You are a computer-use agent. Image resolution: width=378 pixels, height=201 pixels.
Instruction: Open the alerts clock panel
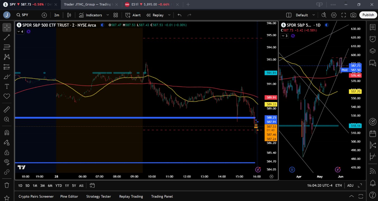[x=373, y=39]
